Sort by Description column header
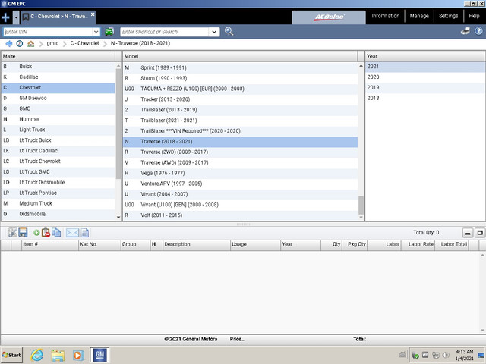 (x=197, y=244)
